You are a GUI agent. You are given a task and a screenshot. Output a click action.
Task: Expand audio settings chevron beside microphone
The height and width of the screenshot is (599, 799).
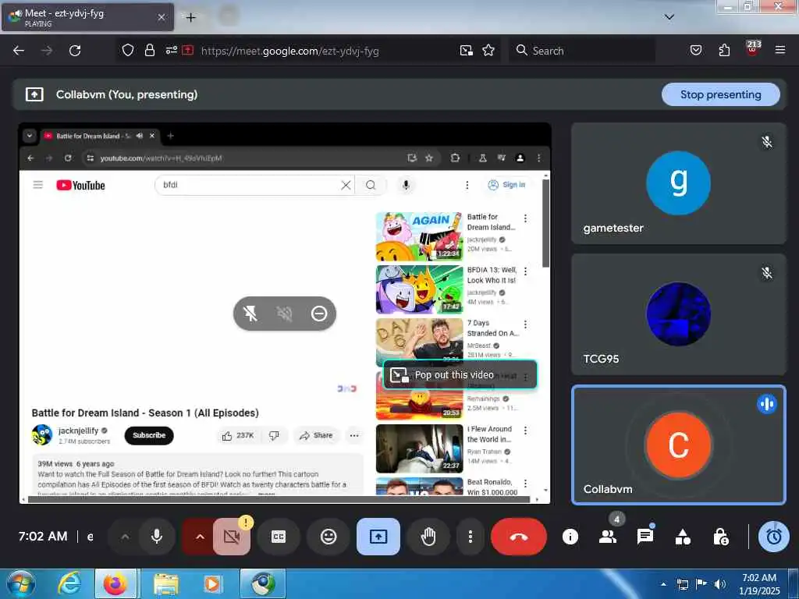pyautogui.click(x=125, y=537)
